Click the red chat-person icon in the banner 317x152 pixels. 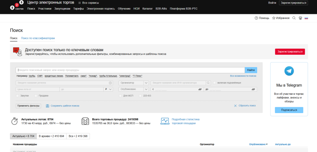17,52
